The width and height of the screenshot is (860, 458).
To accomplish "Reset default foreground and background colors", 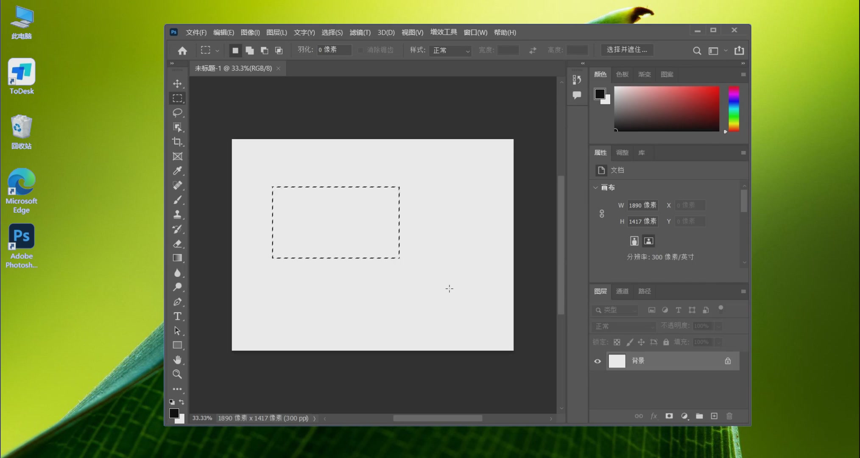I will pos(172,402).
